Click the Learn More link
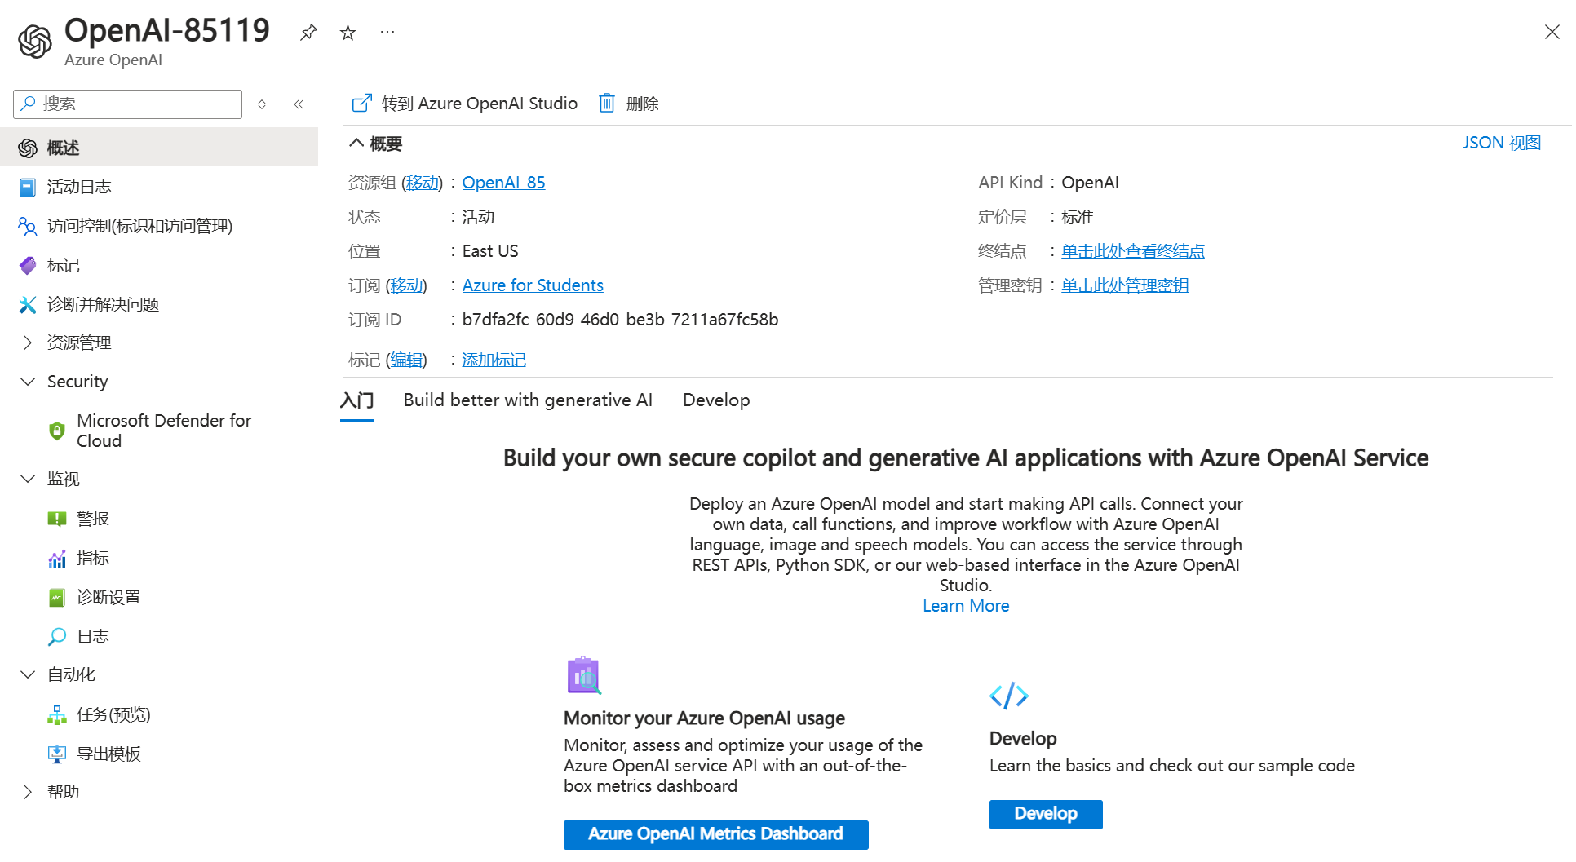 coord(966,606)
